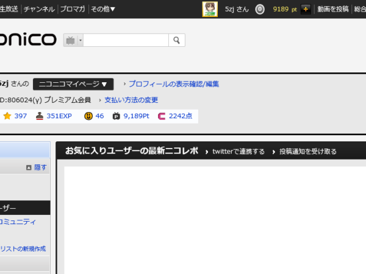366x274 pixels.
Task: Open the チャンネル menu item
Action: [39, 9]
